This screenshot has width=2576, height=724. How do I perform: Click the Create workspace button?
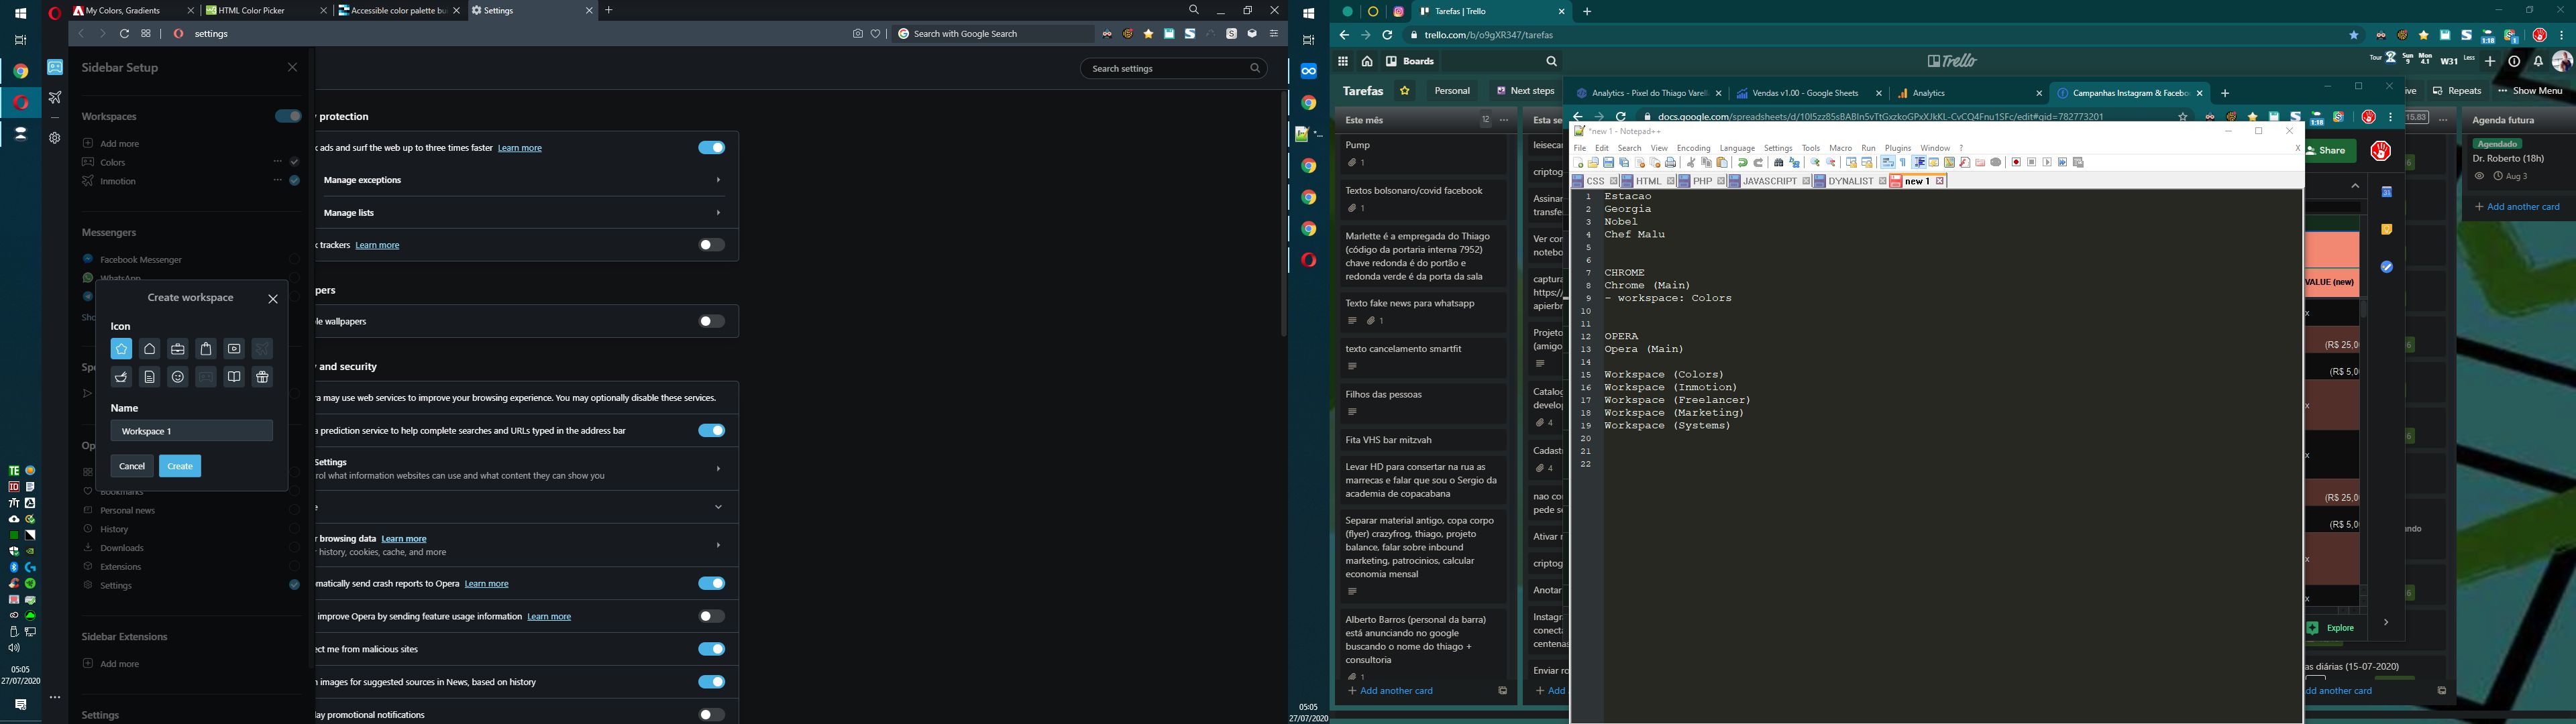pos(180,466)
